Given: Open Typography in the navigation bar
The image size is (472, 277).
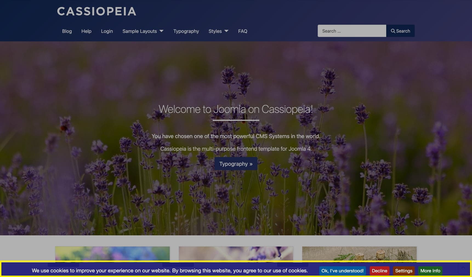Looking at the screenshot, I should coord(186,31).
